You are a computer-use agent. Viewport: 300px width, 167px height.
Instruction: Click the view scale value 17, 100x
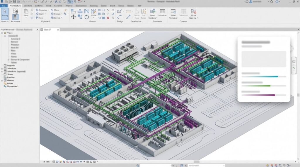(x=46, y=162)
